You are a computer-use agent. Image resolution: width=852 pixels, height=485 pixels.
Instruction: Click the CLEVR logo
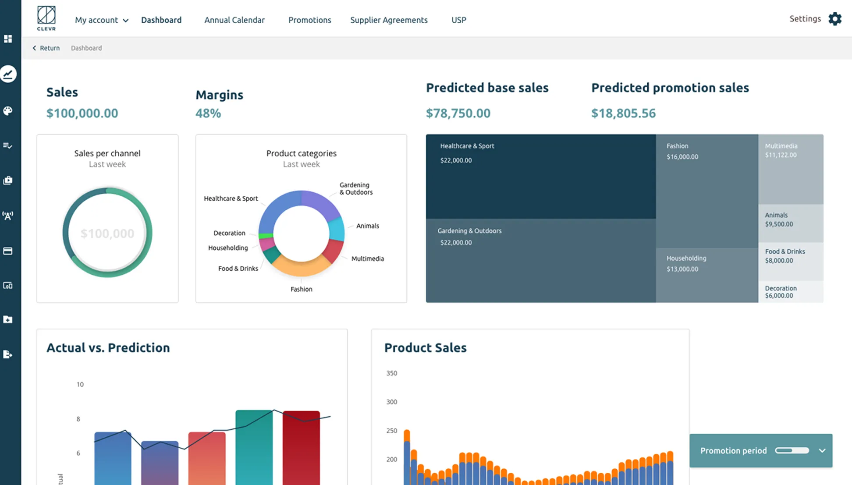[46, 18]
